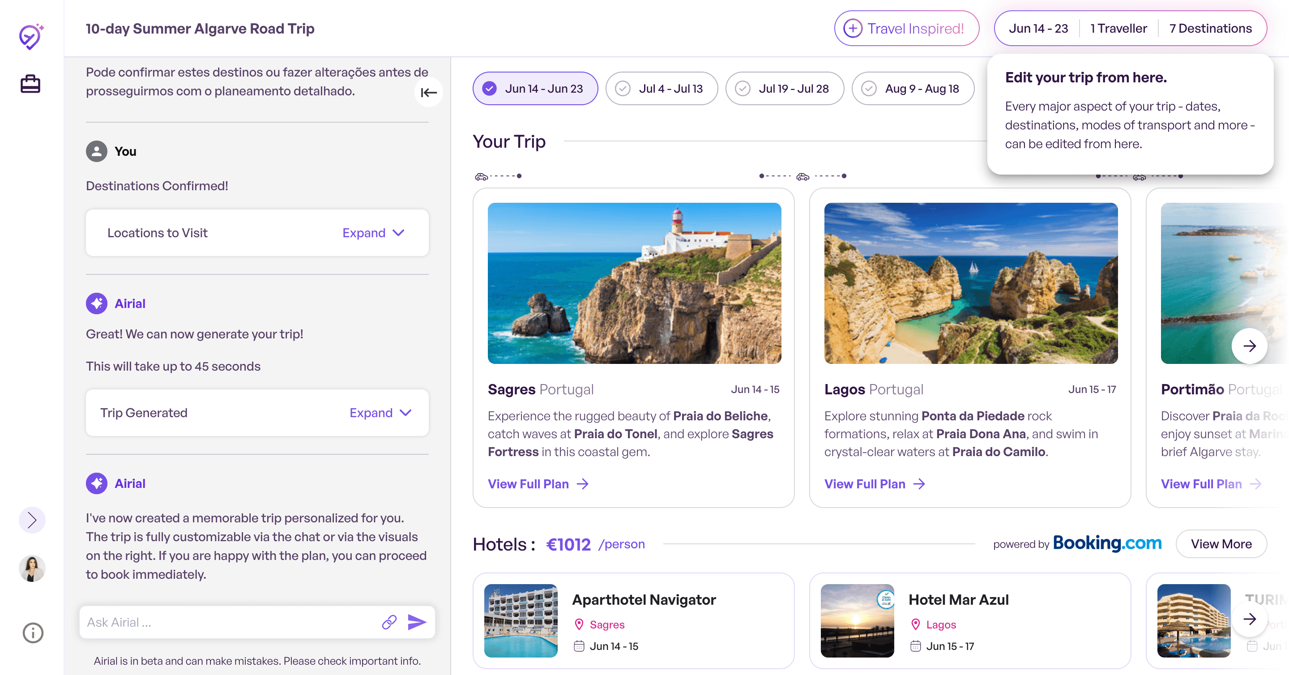1289x675 pixels.
Task: Attach a link using the chain icon
Action: pos(389,622)
